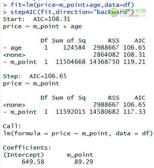Screen dimensions: 154x168
Task: Click the first Df column header
Action: click(x=44, y=41)
